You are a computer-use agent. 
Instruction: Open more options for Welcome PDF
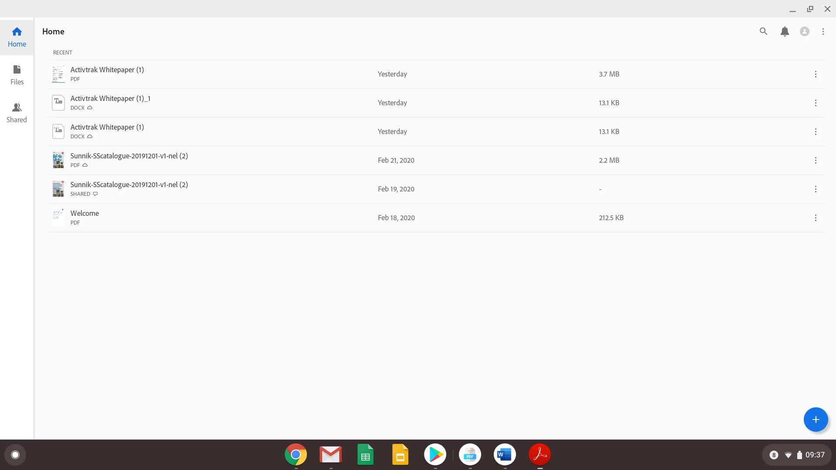pos(816,218)
